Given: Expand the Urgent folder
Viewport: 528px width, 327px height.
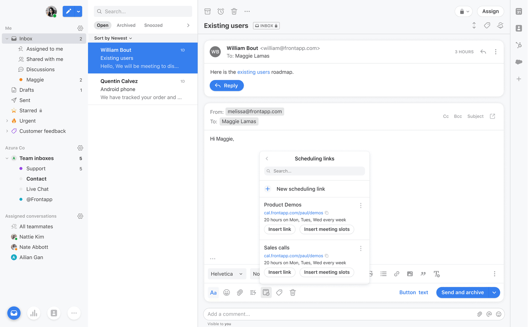Looking at the screenshot, I should (7, 121).
